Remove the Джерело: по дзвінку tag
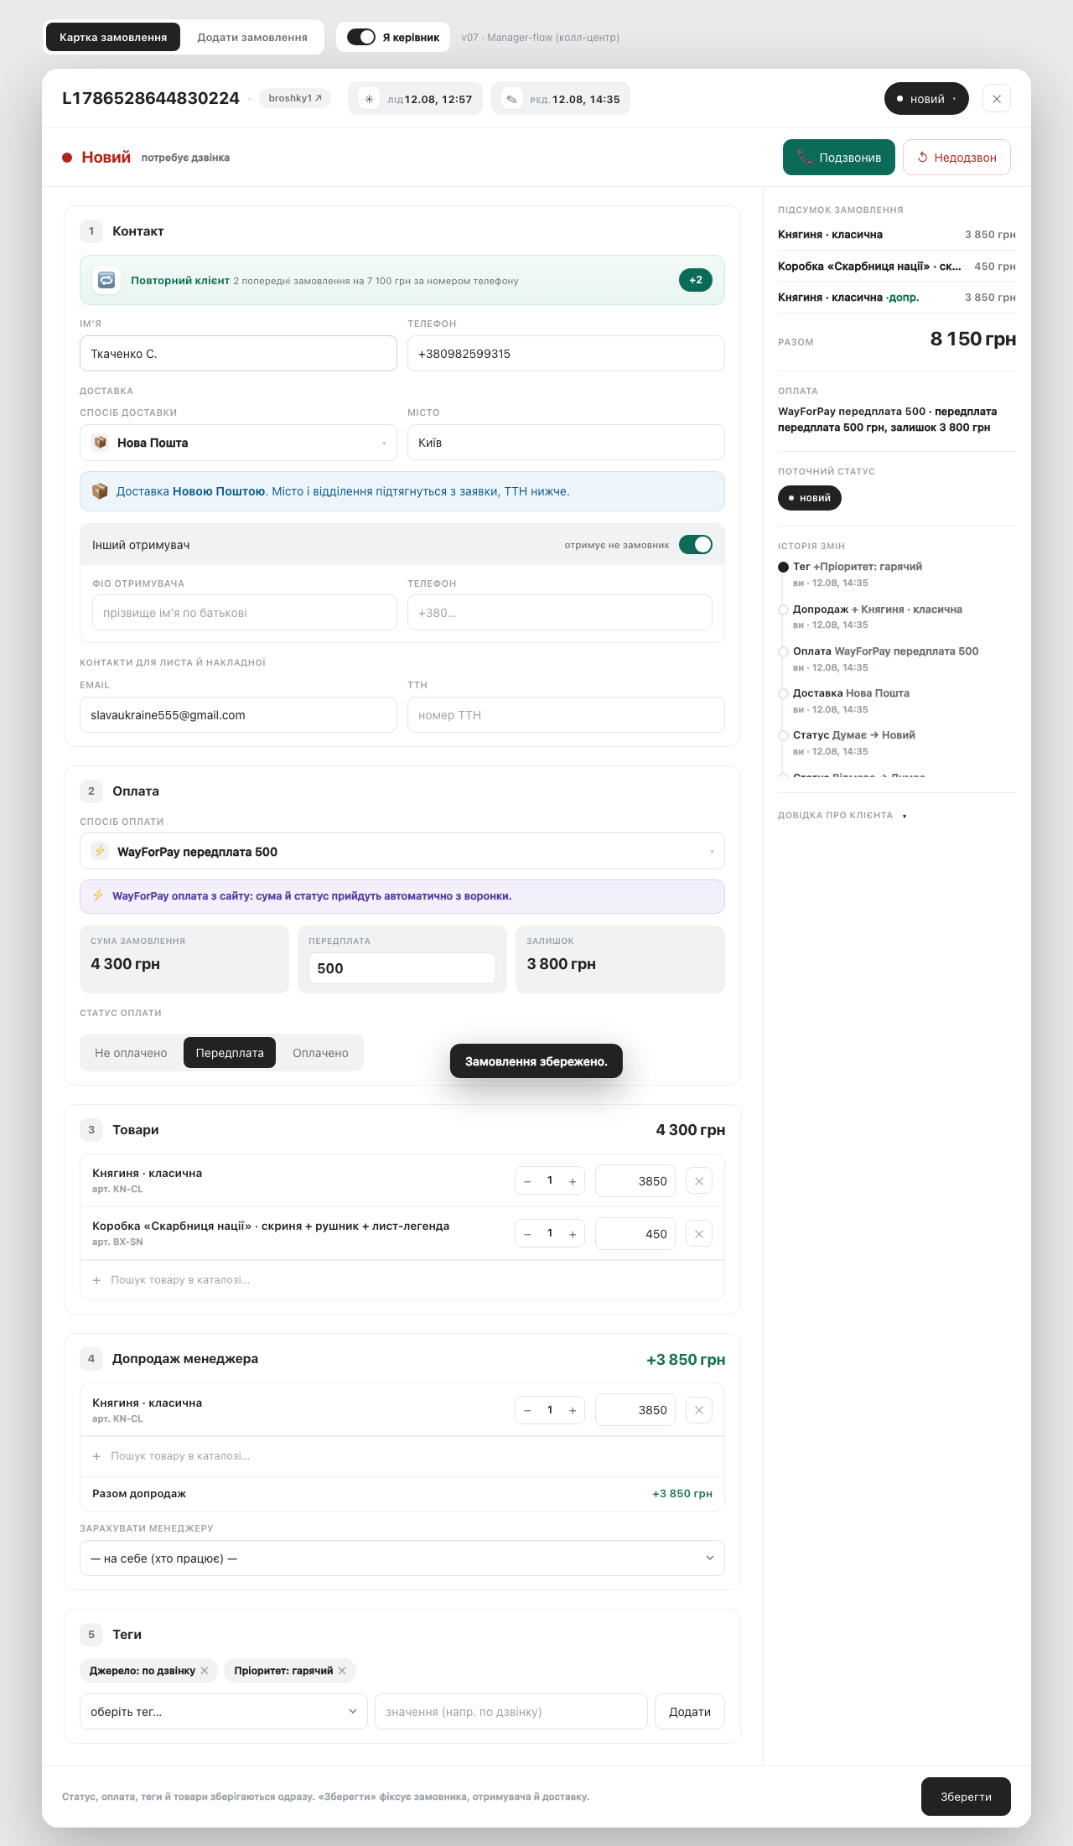Viewport: 1073px width, 1846px height. click(x=205, y=1671)
